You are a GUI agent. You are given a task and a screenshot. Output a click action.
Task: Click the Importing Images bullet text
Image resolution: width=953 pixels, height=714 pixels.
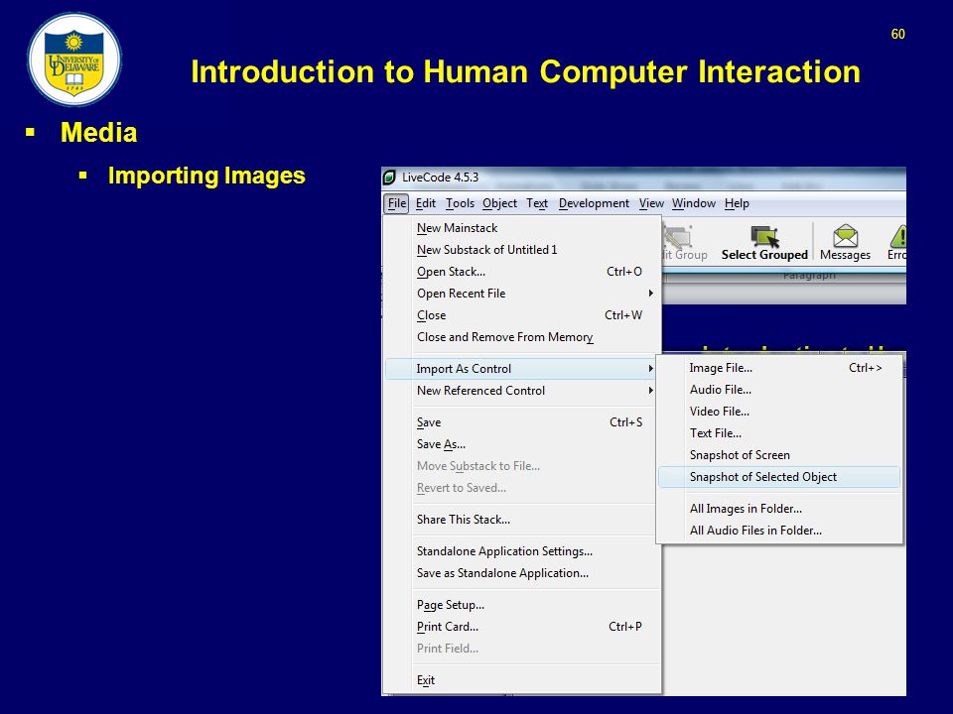[206, 176]
